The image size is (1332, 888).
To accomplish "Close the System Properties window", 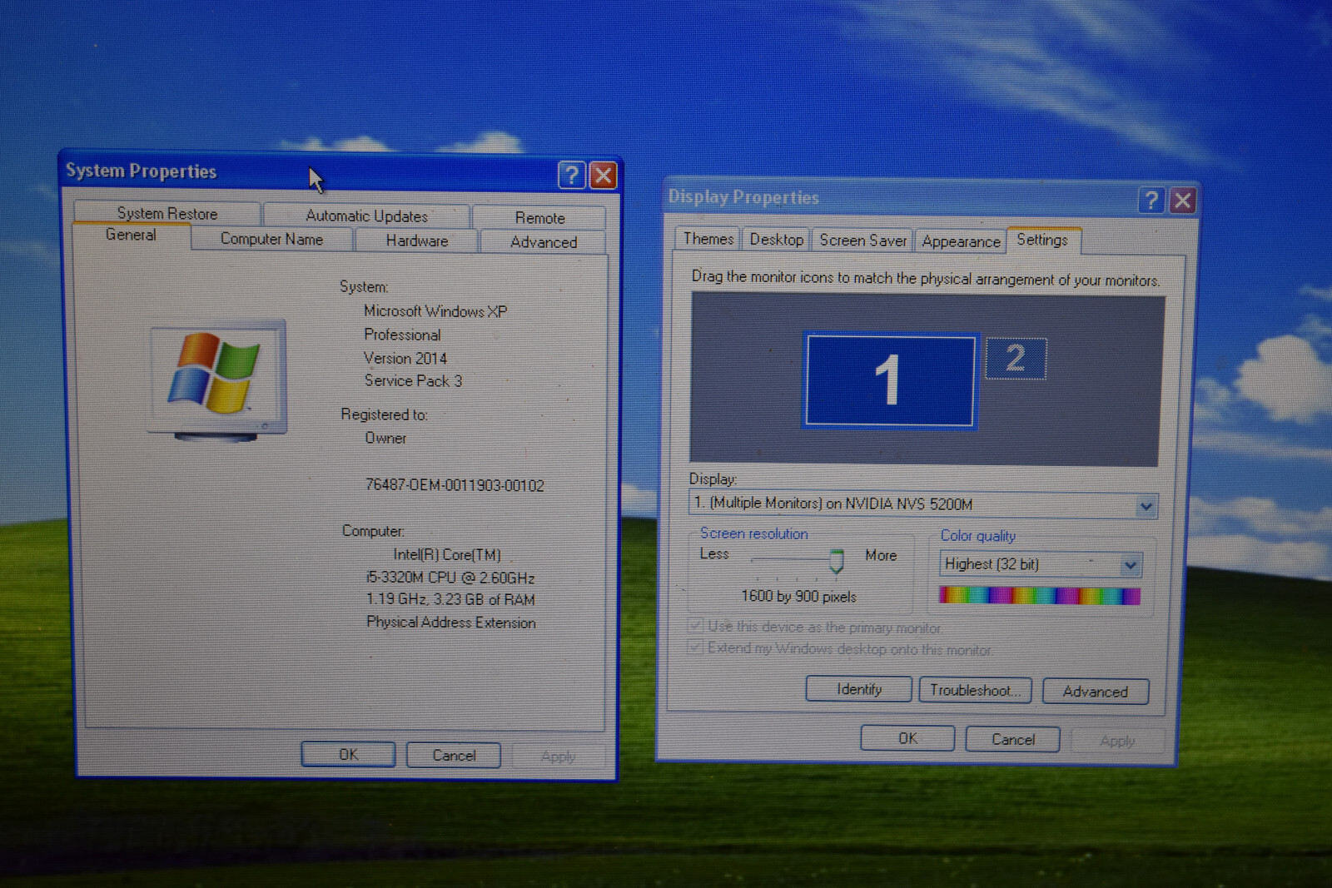I will click(603, 176).
